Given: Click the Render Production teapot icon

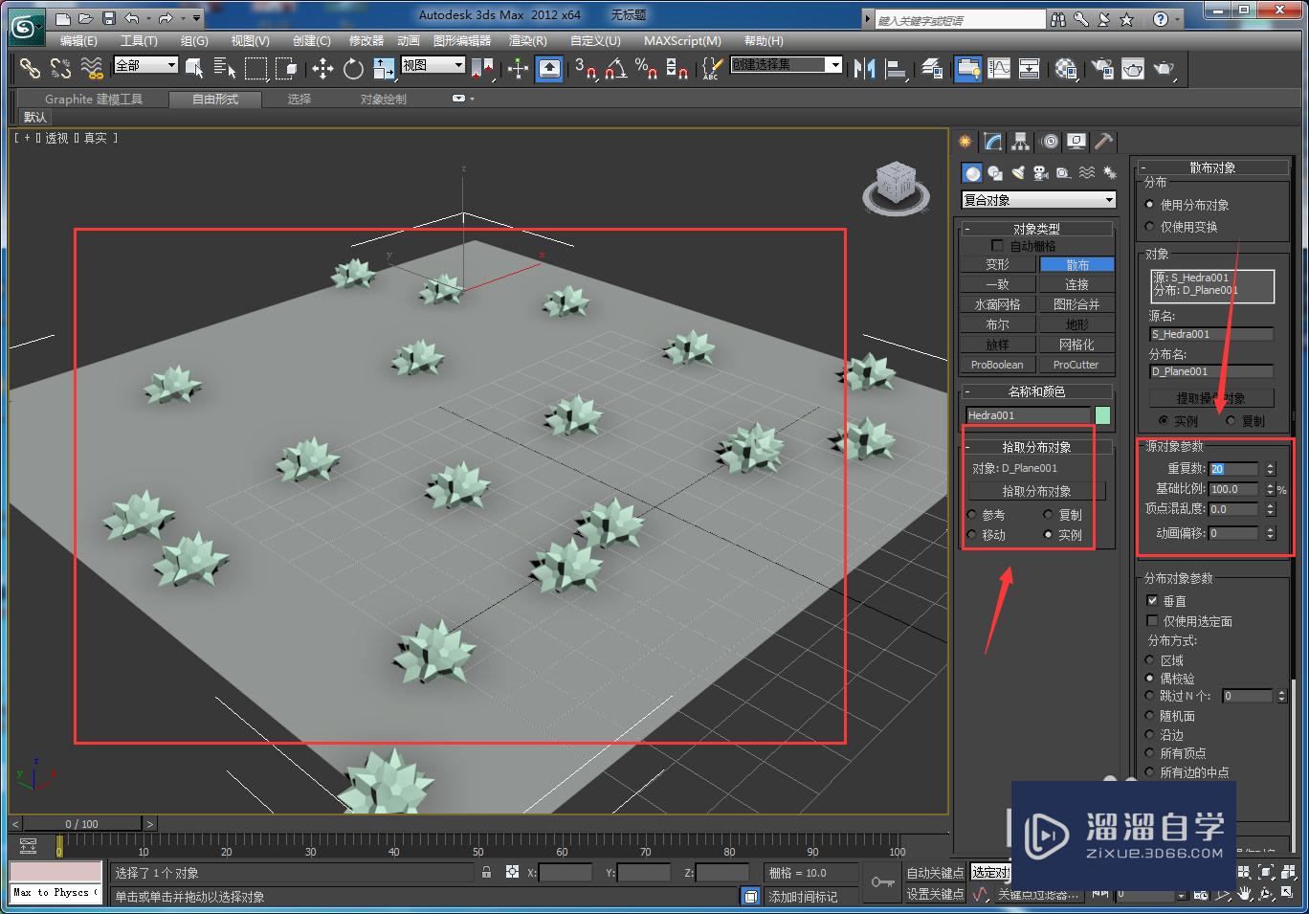Looking at the screenshot, I should click(x=1164, y=68).
